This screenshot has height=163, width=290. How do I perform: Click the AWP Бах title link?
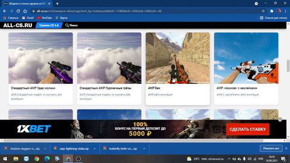coord(154,88)
